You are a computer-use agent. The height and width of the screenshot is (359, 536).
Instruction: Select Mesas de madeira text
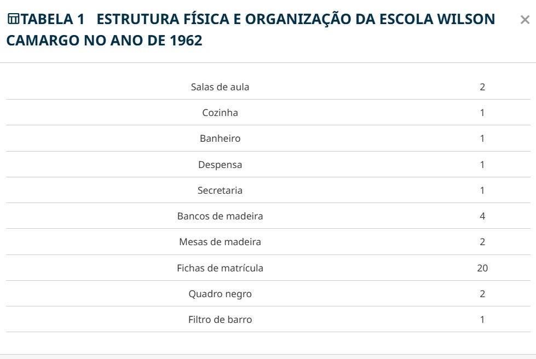pos(220,241)
